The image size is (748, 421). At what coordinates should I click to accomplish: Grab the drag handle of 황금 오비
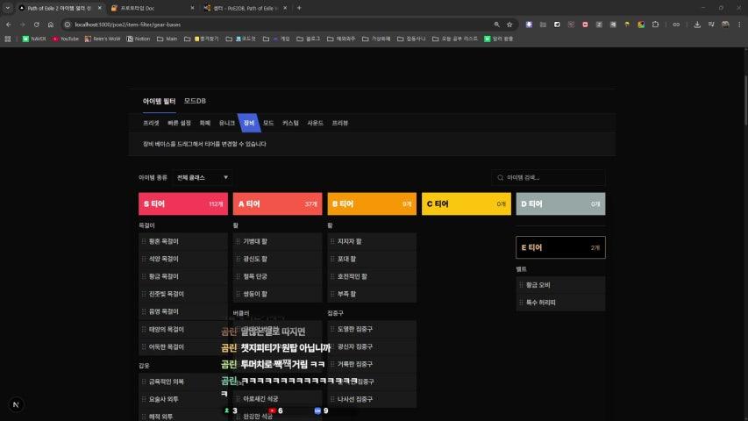[521, 285]
